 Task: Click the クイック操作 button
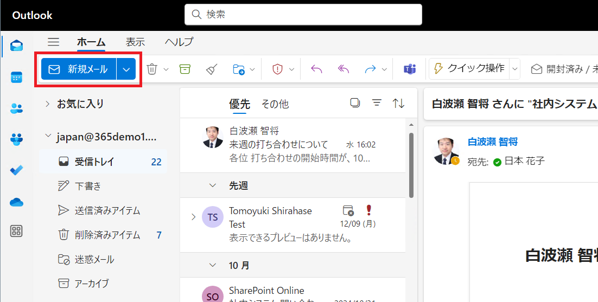470,69
